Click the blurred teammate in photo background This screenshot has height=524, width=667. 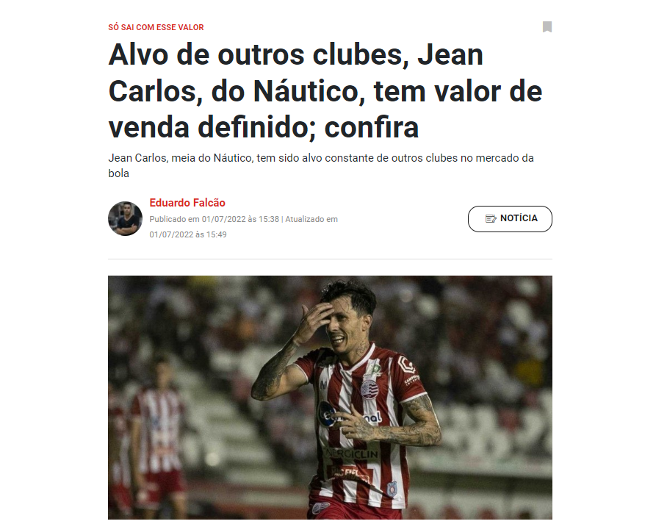(156, 430)
